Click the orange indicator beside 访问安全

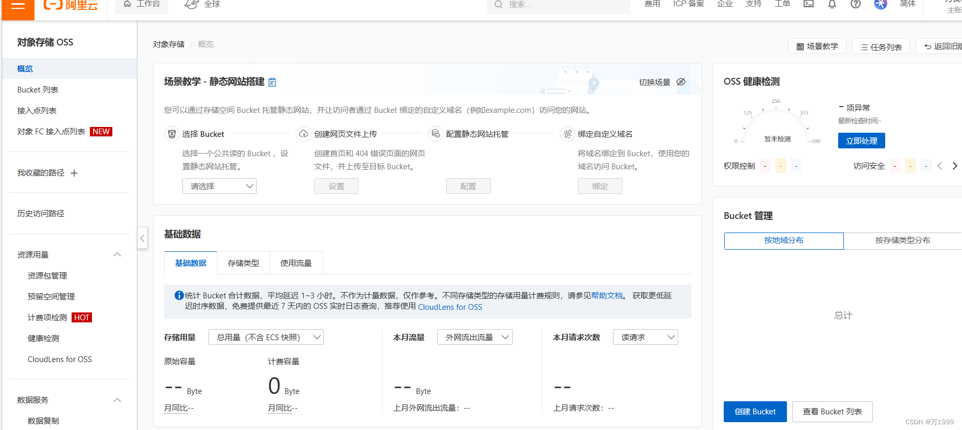click(x=910, y=166)
